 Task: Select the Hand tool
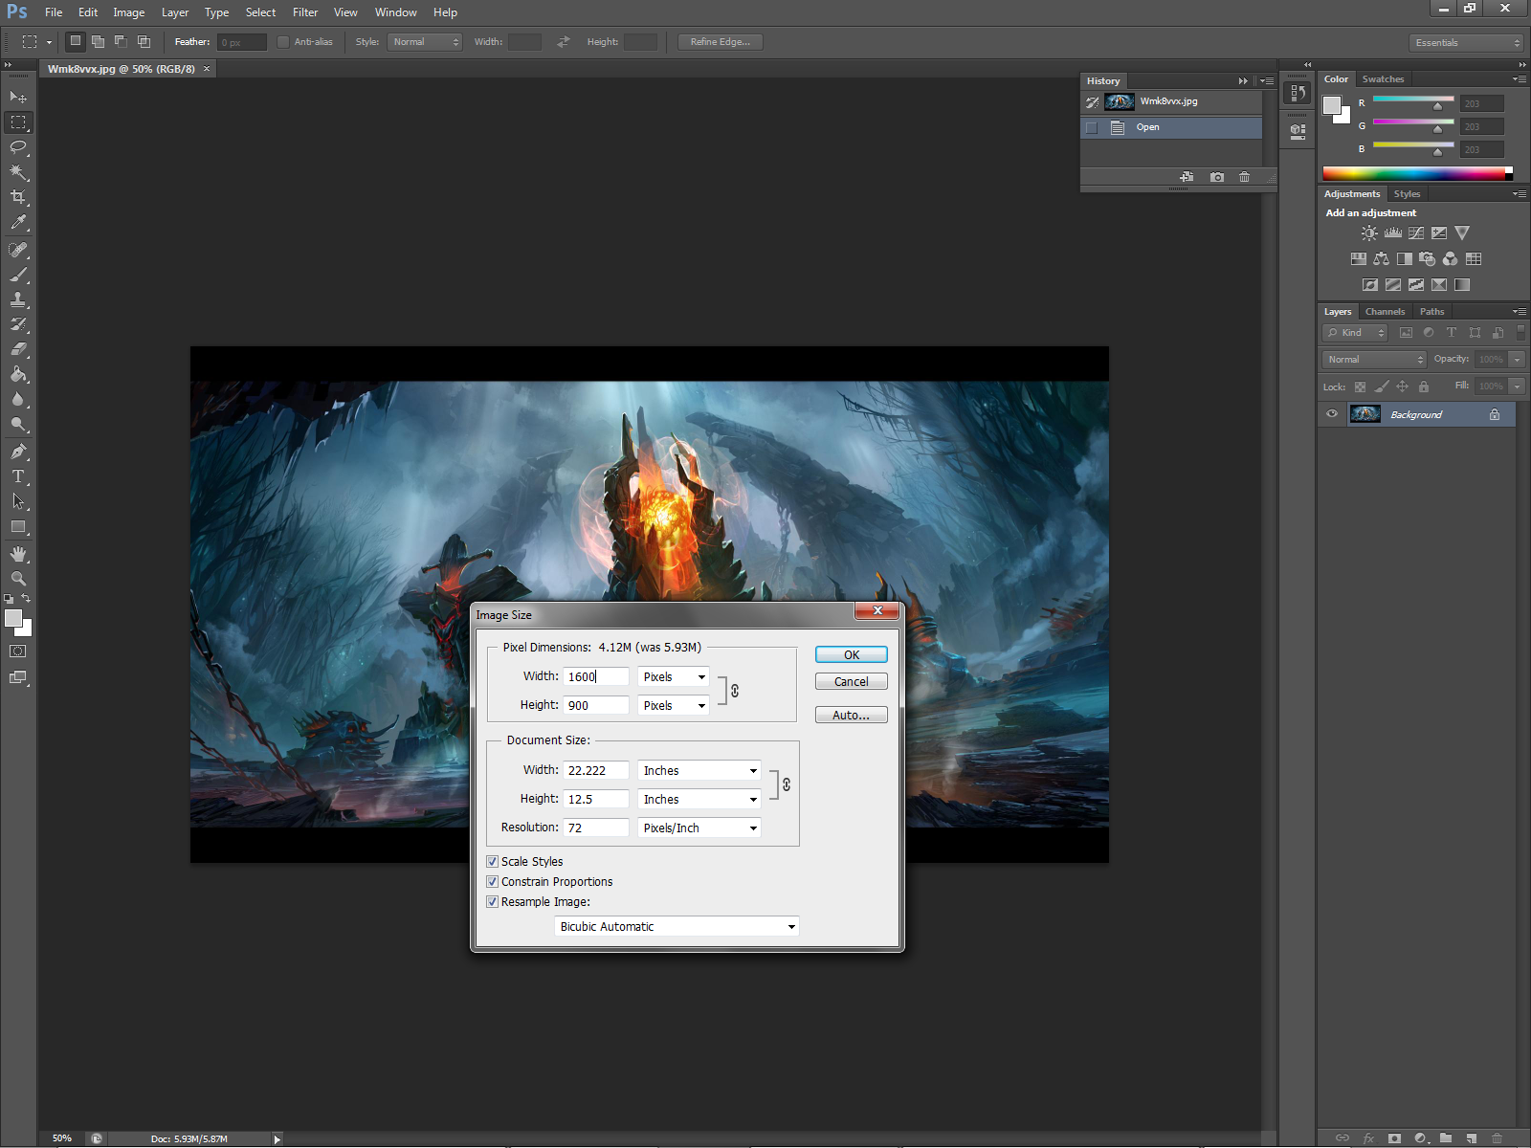pos(18,554)
